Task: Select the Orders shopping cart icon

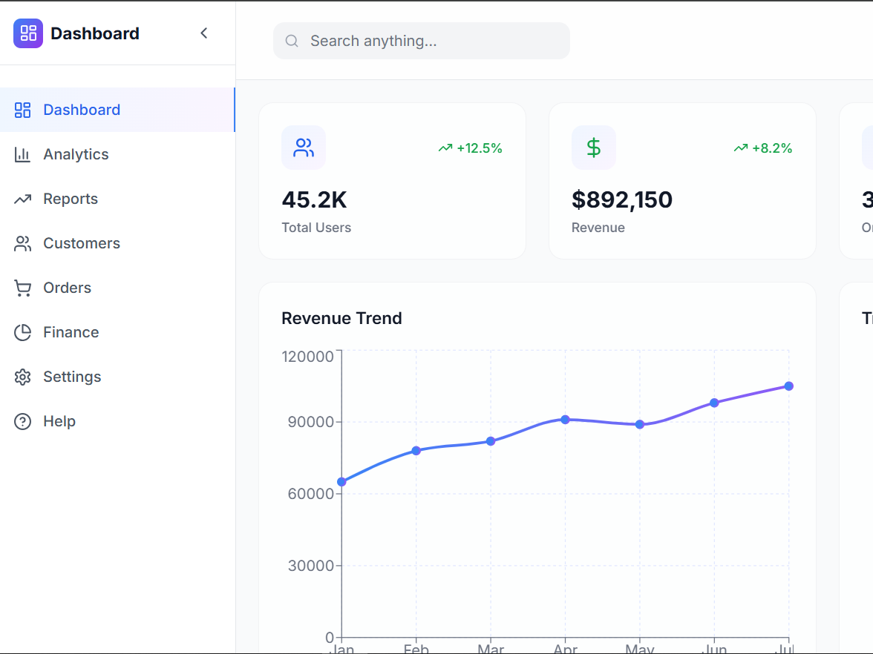Action: click(x=22, y=287)
